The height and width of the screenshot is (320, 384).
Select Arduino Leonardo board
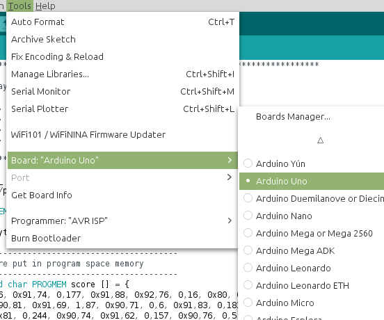312,268
